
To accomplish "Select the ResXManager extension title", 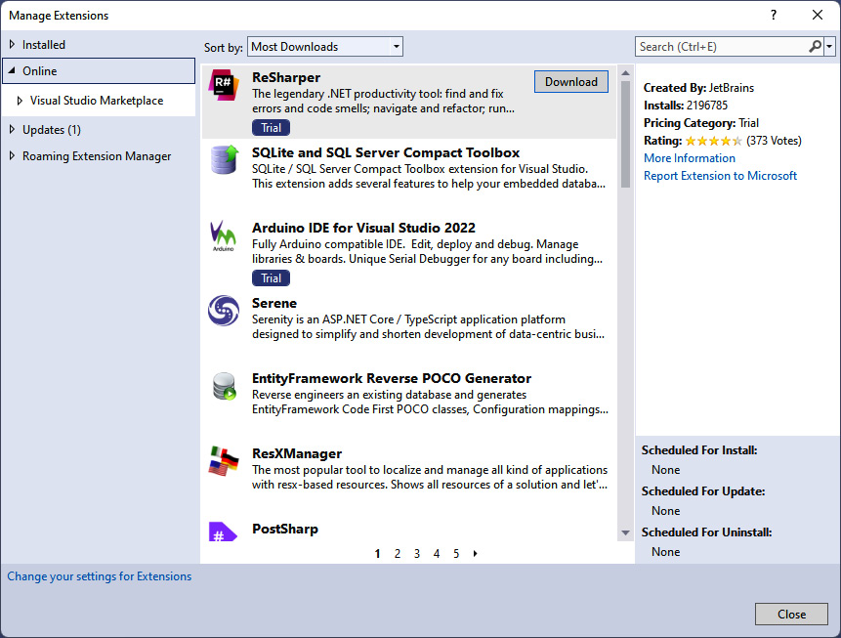I will point(297,454).
